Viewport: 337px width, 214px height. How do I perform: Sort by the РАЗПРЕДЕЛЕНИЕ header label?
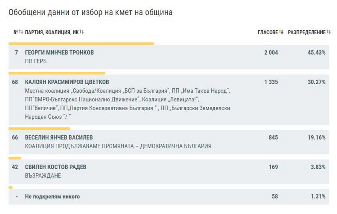(x=306, y=32)
